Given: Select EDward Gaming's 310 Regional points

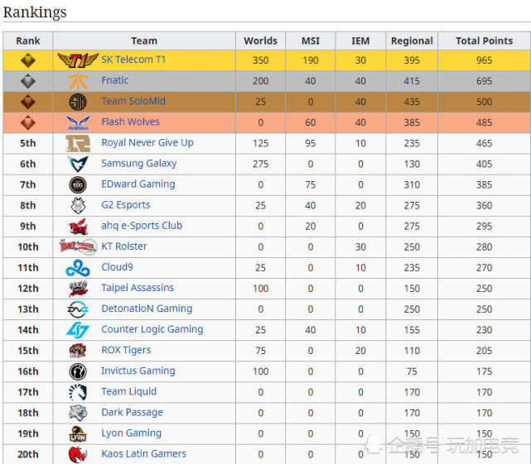Looking at the screenshot, I should click(x=412, y=185).
